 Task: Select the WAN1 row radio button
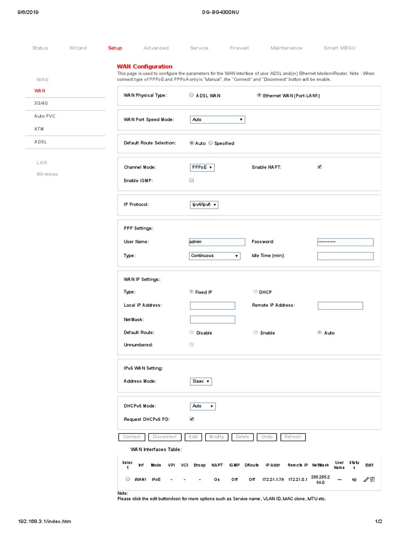(x=128, y=479)
